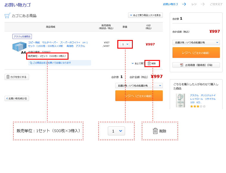Select the お買い物カゴ step in the breadcrumb
The width and height of the screenshot is (226, 173).
pyautogui.click(x=170, y=4)
